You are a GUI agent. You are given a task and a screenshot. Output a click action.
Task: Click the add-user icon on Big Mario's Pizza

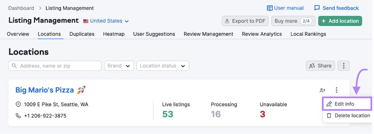pyautogui.click(x=323, y=90)
